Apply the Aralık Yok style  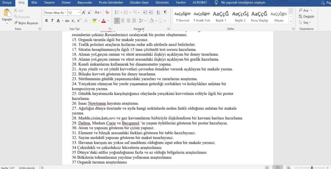click(202, 17)
